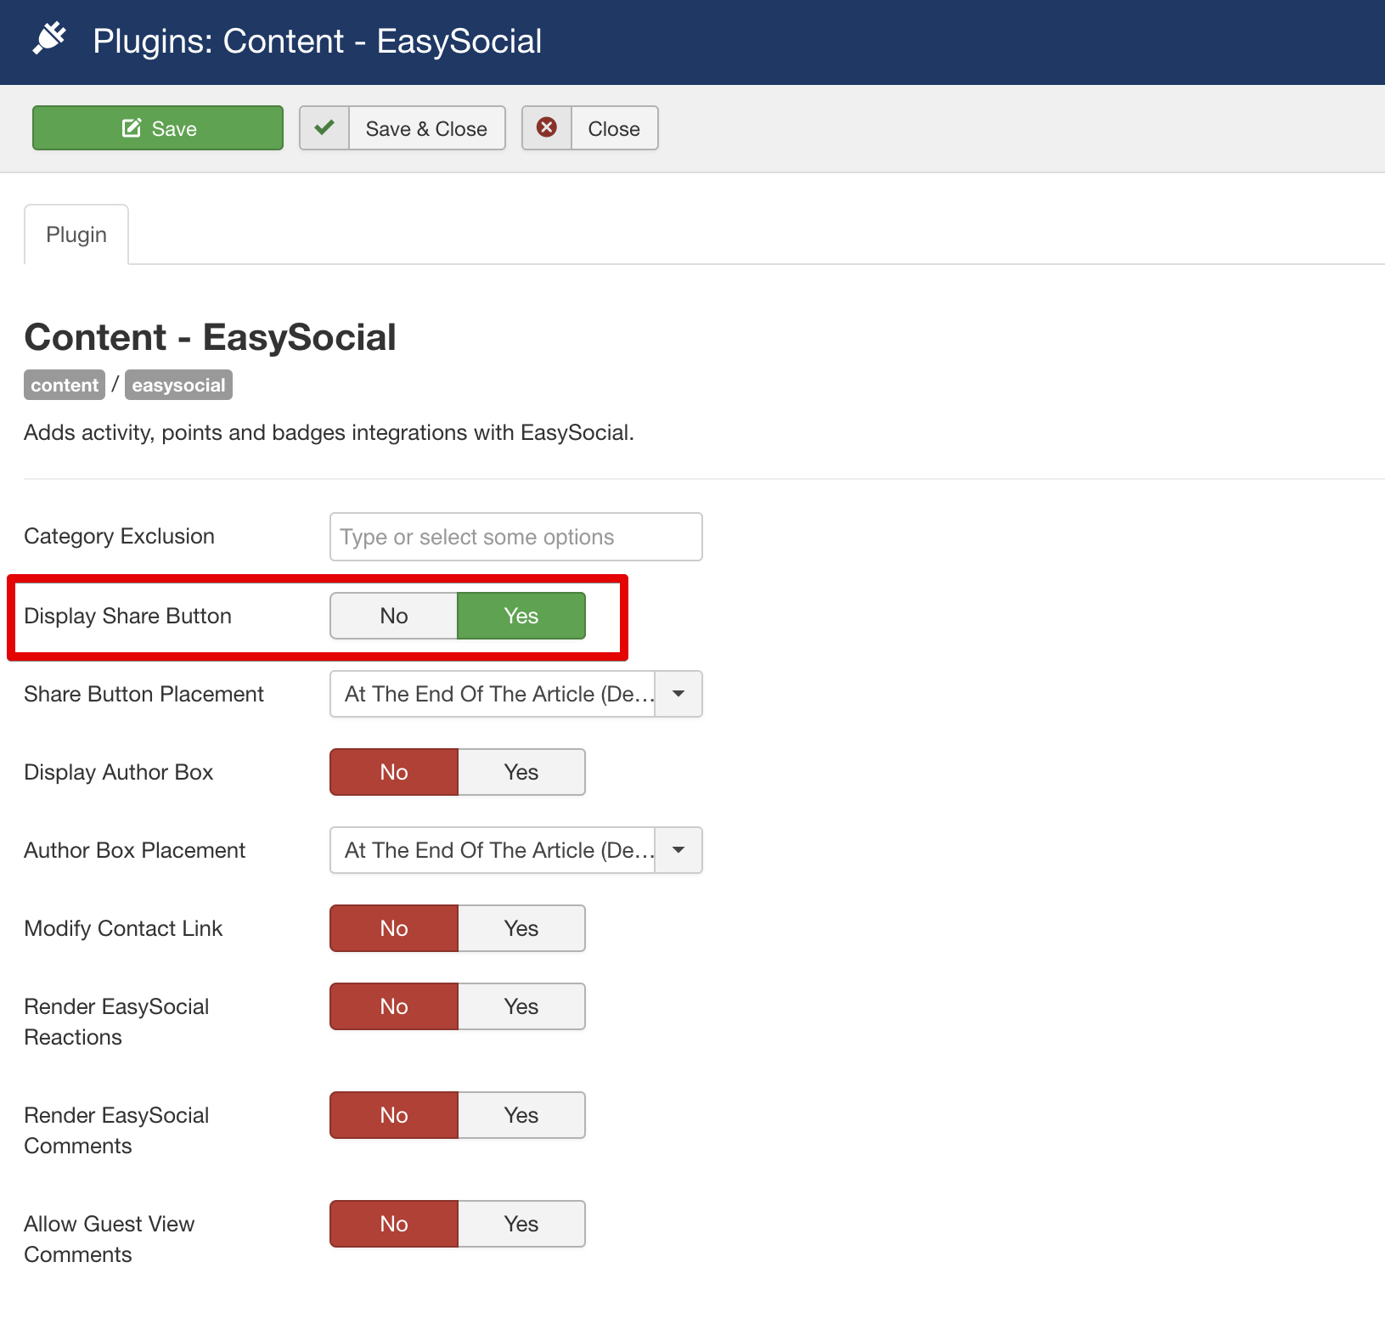Click the 'Author Box Placement' label
Image resolution: width=1385 pixels, height=1324 pixels.
tap(134, 850)
